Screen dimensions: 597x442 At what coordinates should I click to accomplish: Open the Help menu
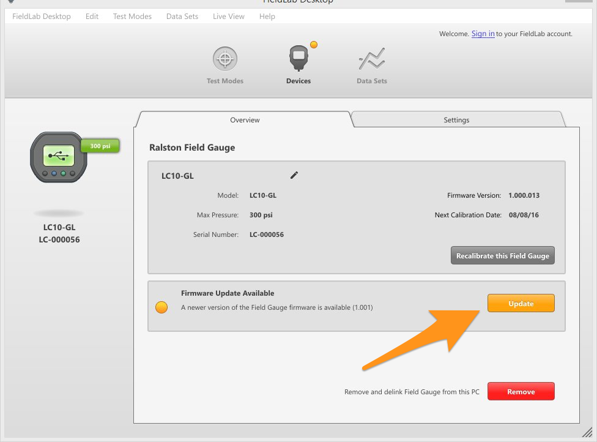point(267,17)
